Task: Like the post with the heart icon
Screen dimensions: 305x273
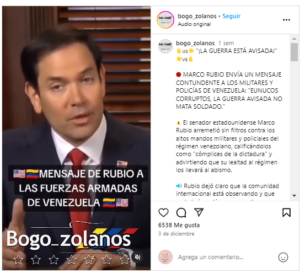Action: coord(163,212)
